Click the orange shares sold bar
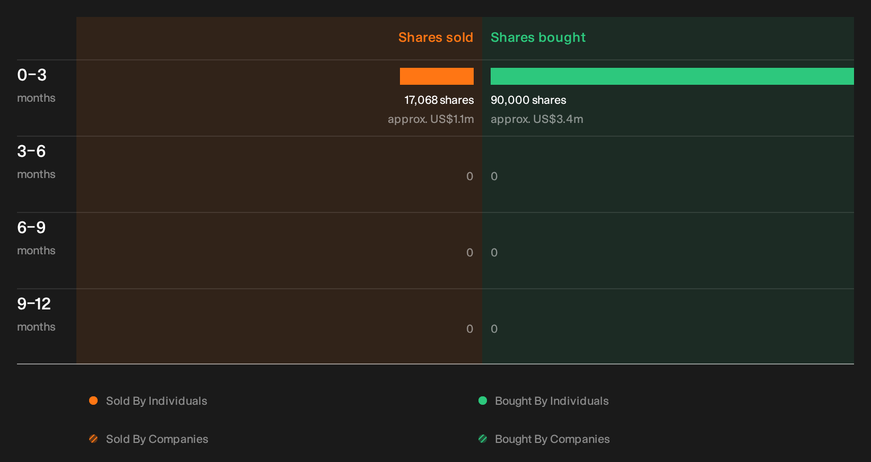Screen dimensions: 871x462 [437, 76]
